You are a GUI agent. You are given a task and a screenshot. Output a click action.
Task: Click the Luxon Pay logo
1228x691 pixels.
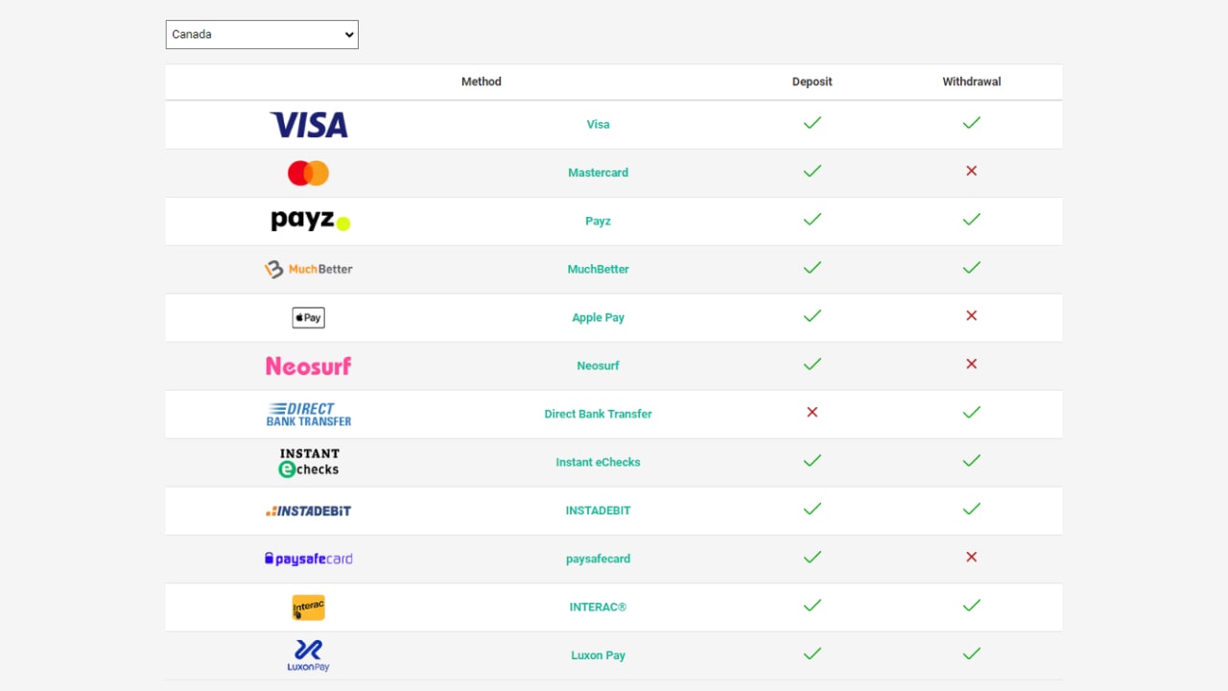(309, 655)
